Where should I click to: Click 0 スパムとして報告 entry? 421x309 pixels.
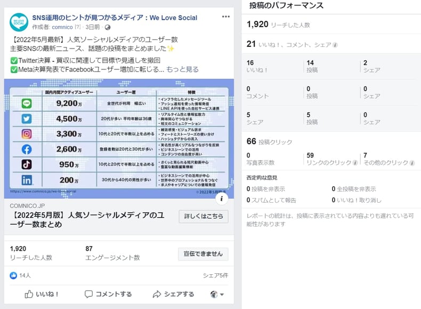click(x=271, y=200)
